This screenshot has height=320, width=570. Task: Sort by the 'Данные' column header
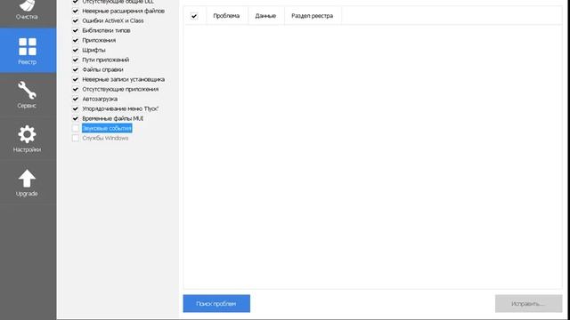[265, 16]
